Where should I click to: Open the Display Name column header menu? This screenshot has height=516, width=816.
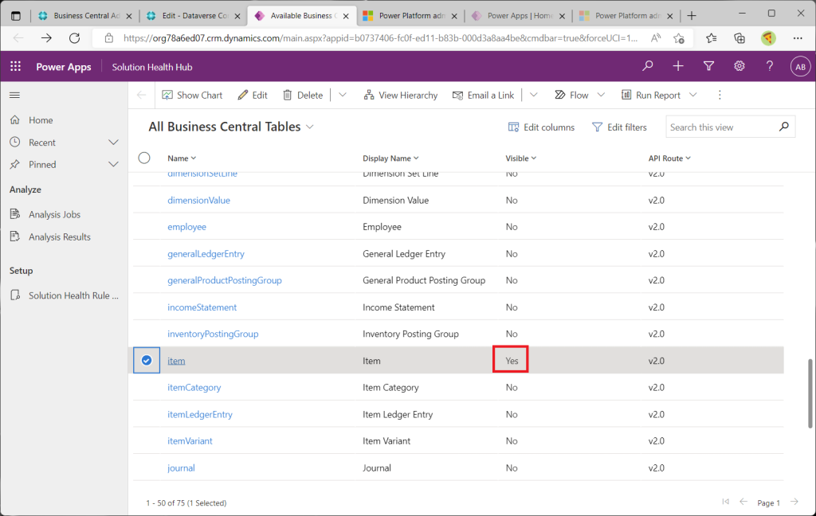[x=390, y=158]
